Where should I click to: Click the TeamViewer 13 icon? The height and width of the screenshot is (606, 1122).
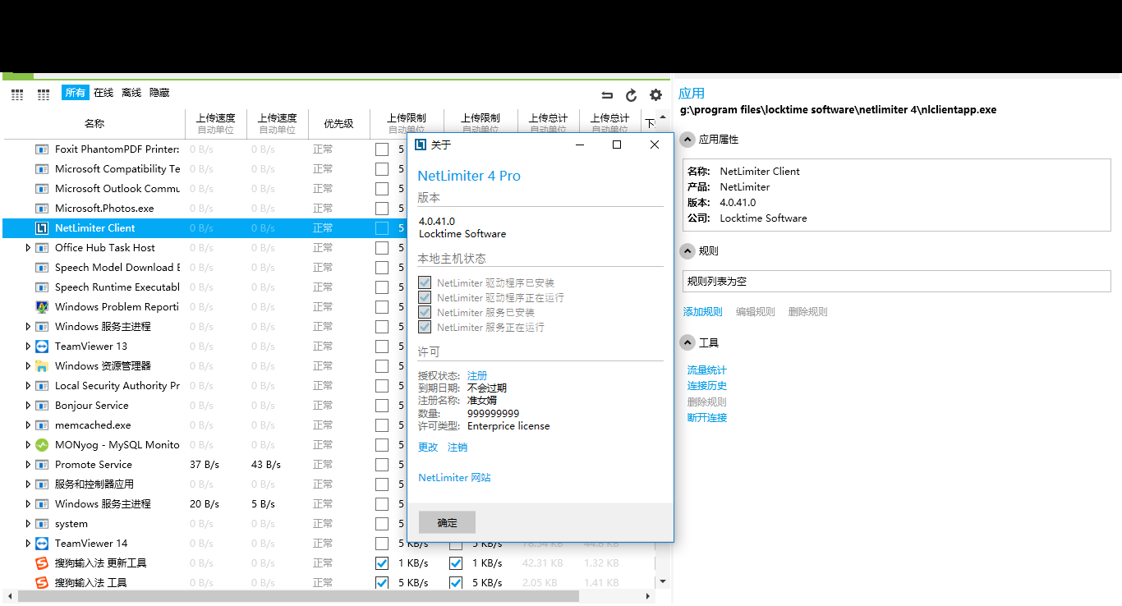pyautogui.click(x=42, y=347)
